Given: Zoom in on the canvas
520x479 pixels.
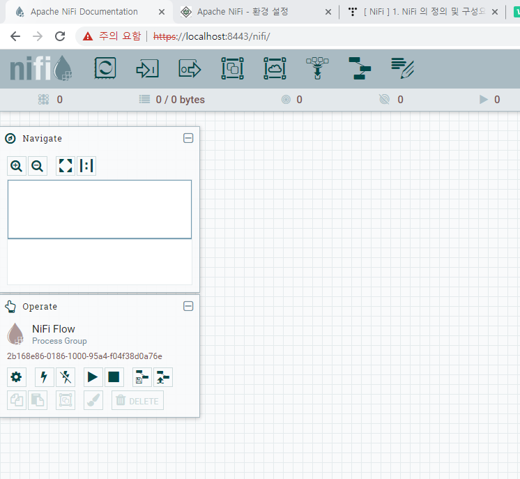Looking at the screenshot, I should pos(17,166).
